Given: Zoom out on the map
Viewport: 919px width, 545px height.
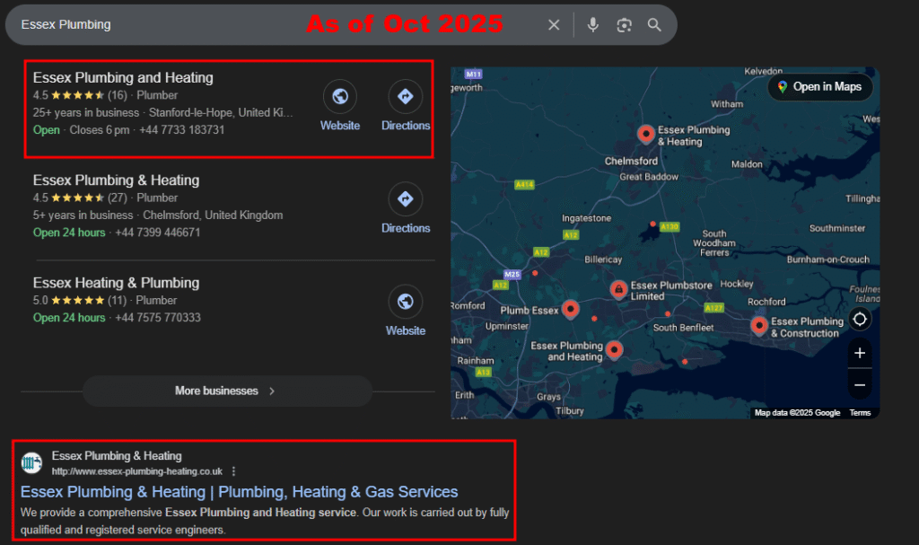Looking at the screenshot, I should click(x=859, y=385).
